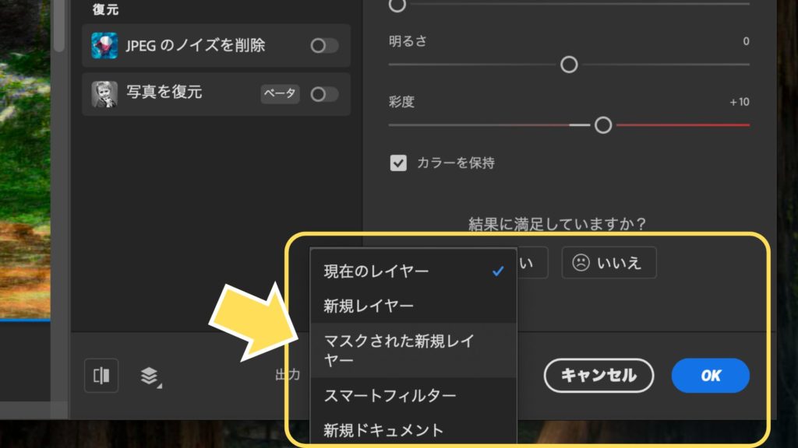Click the 彩度 slider handle
Image resolution: width=798 pixels, height=448 pixels.
603,125
